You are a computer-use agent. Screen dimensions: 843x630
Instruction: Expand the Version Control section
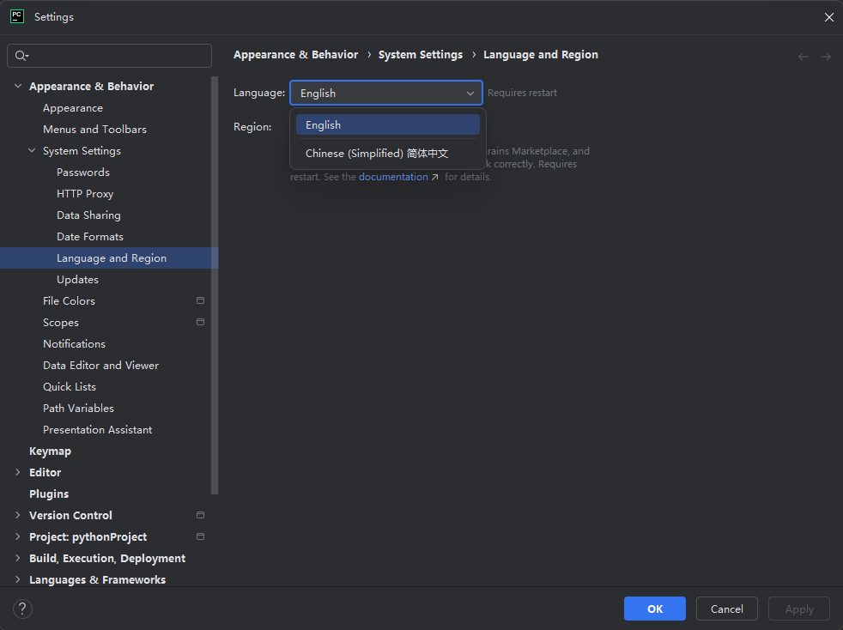click(x=18, y=515)
